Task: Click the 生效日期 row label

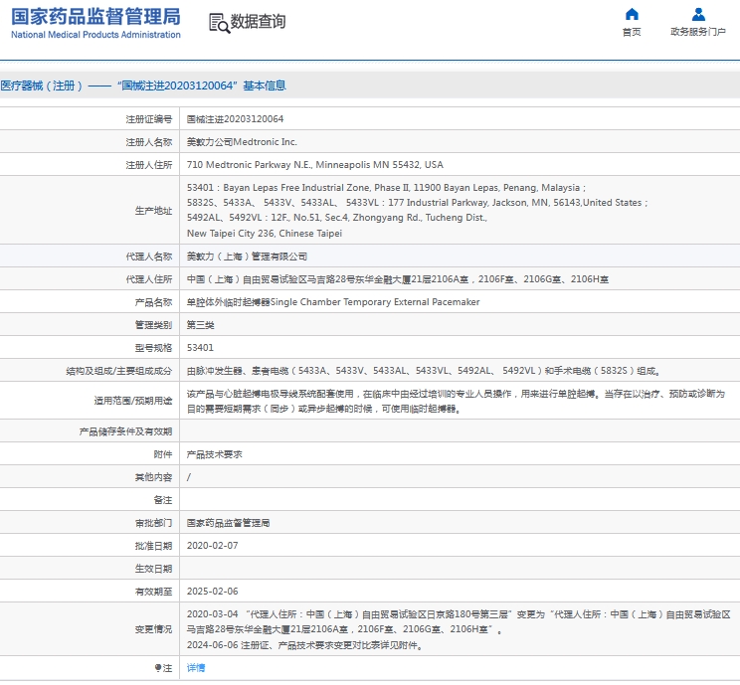Action: pyautogui.click(x=154, y=569)
